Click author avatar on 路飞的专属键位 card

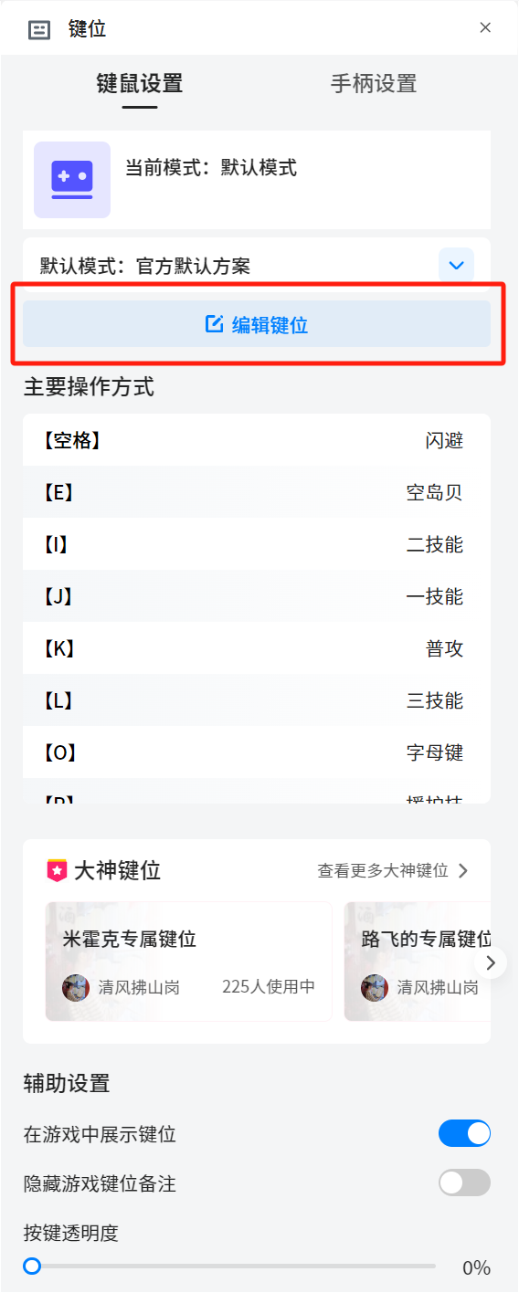coord(375,987)
